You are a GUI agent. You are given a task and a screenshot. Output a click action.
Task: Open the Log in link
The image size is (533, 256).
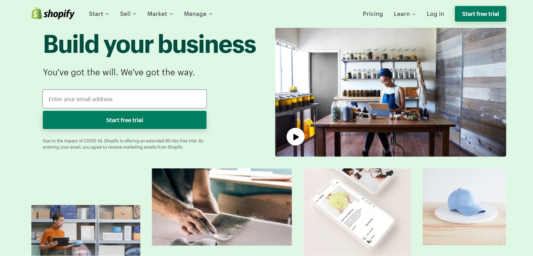[x=435, y=14]
